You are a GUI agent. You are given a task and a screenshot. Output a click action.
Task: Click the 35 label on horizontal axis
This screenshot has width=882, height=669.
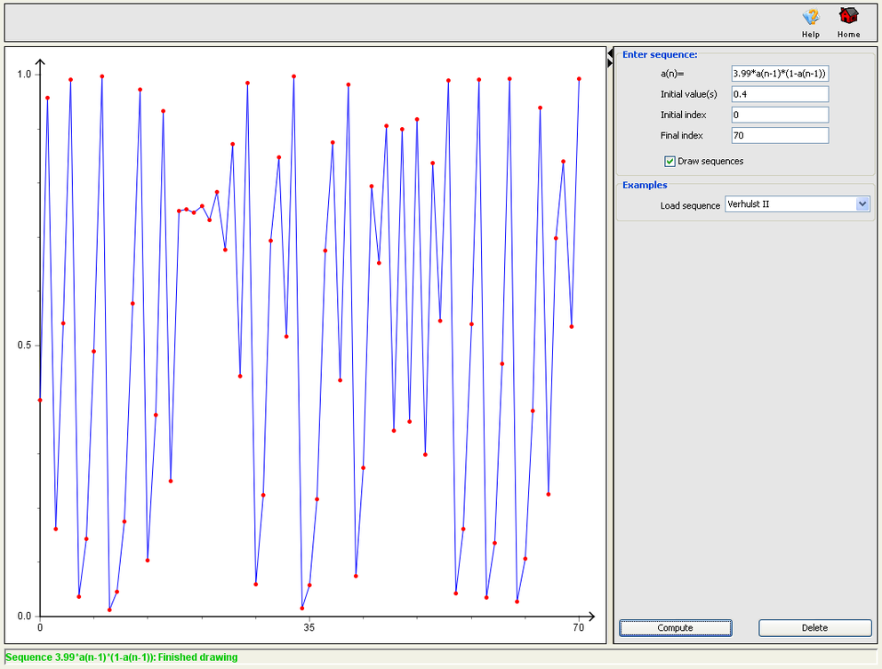tap(309, 628)
